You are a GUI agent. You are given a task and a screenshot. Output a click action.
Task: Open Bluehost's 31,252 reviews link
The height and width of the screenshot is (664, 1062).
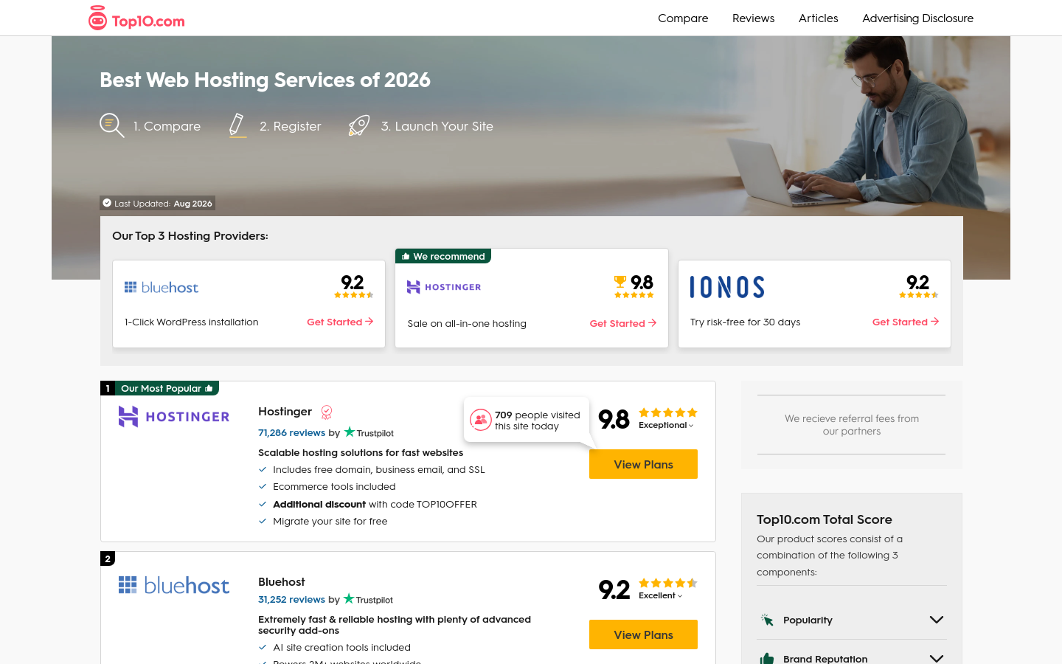(x=291, y=600)
